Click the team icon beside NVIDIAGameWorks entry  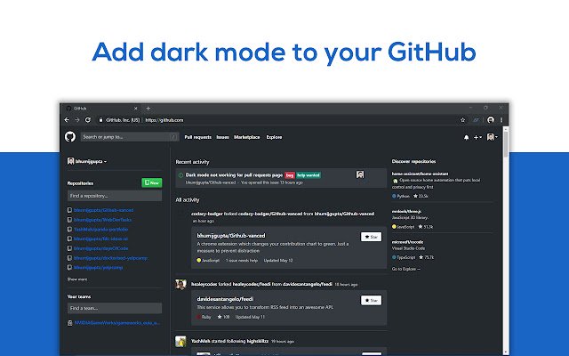click(69, 323)
